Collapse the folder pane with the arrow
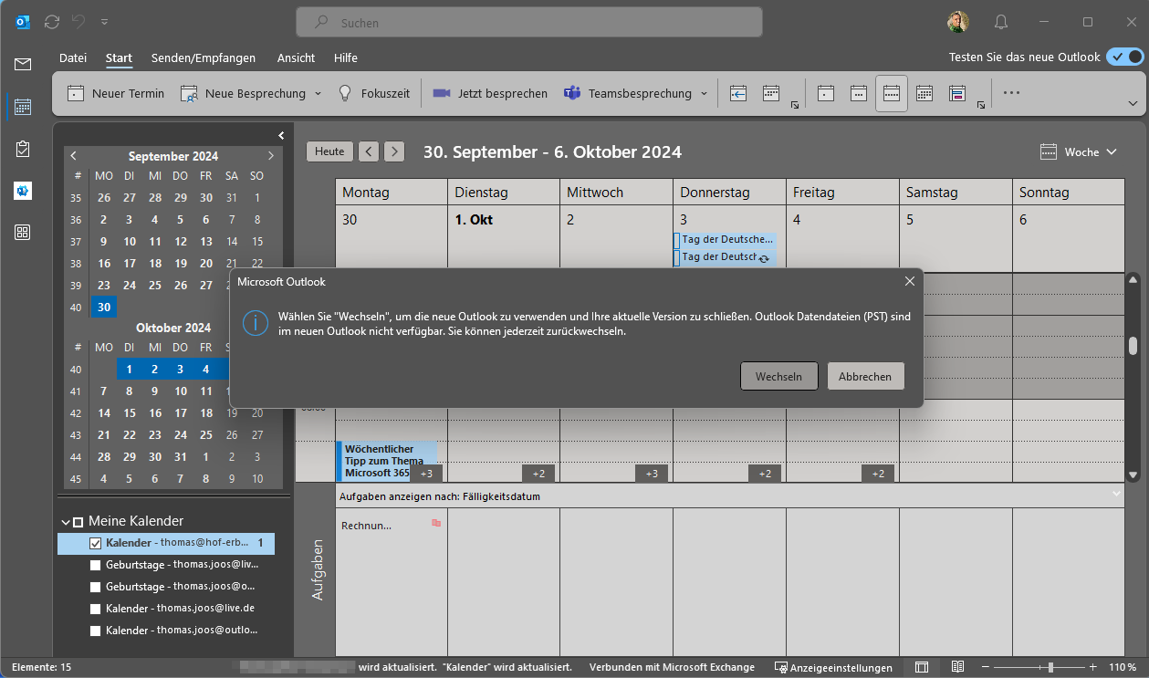This screenshot has width=1149, height=678. pyautogui.click(x=281, y=135)
